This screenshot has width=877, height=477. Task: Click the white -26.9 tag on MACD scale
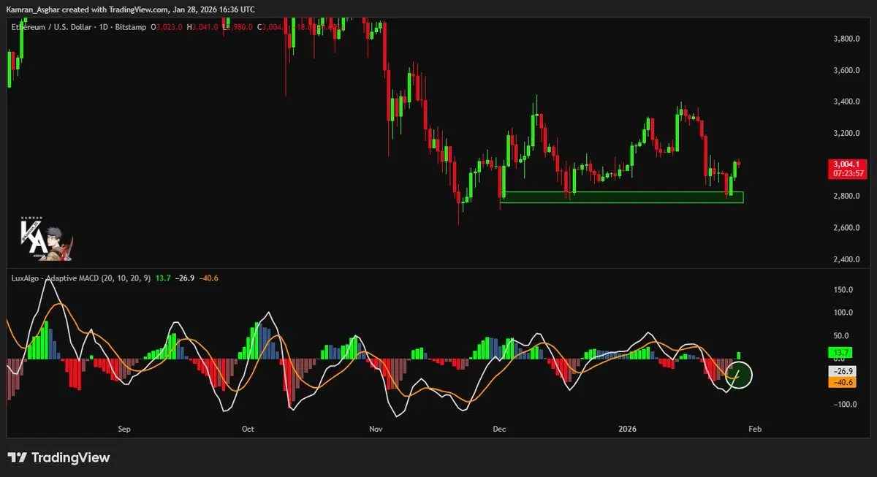[843, 370]
